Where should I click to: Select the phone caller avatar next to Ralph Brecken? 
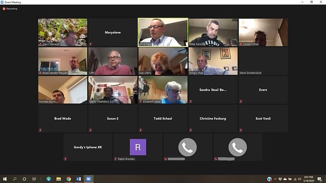point(188,147)
